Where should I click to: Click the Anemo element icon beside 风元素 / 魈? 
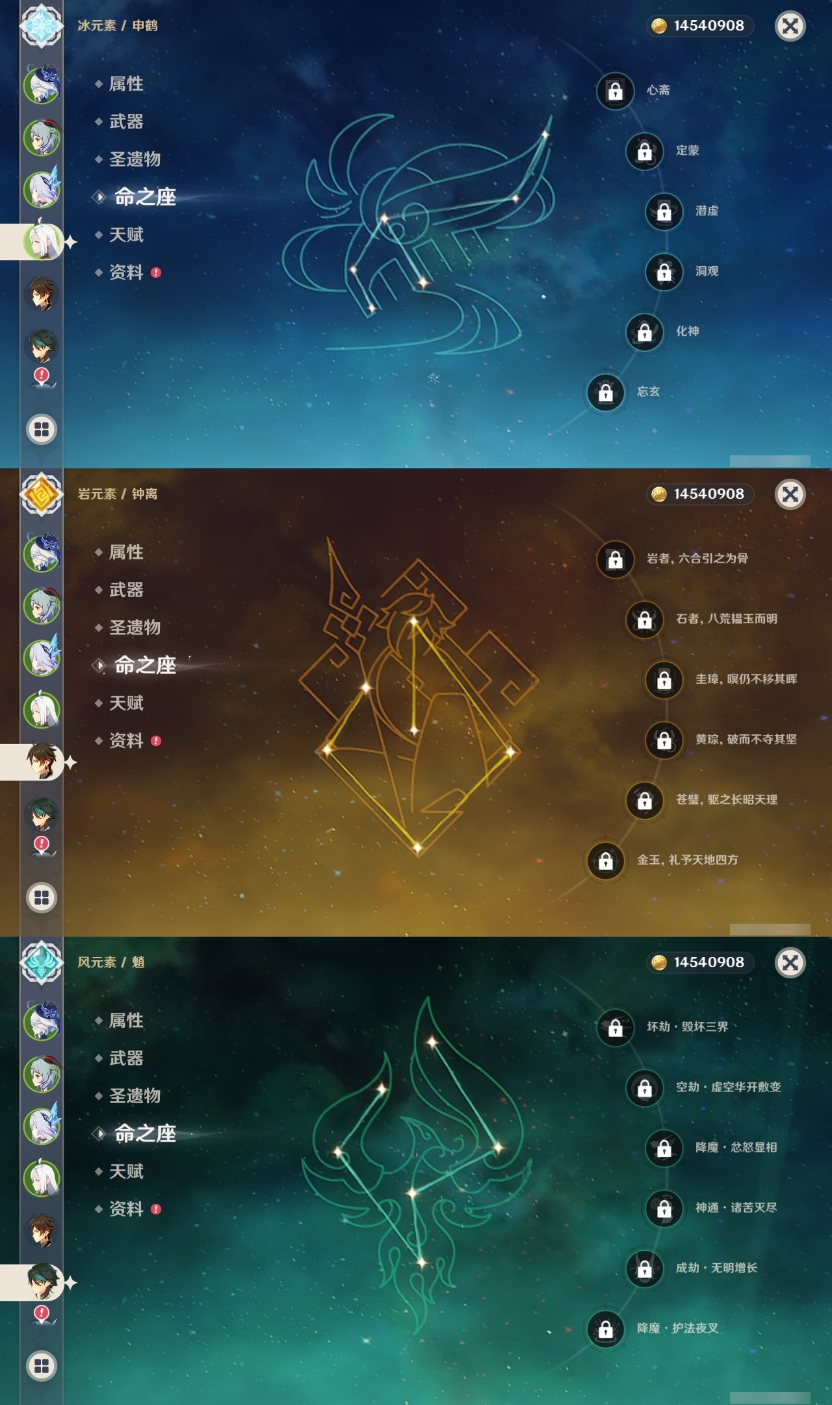coord(42,962)
